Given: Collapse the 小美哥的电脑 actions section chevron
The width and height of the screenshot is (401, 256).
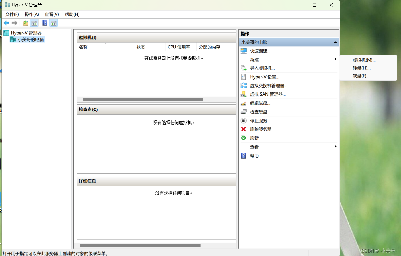Looking at the screenshot, I should click(335, 42).
